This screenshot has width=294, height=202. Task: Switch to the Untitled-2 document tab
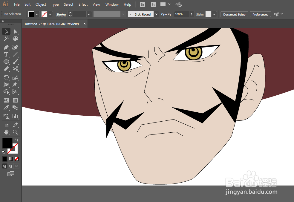tap(52, 24)
